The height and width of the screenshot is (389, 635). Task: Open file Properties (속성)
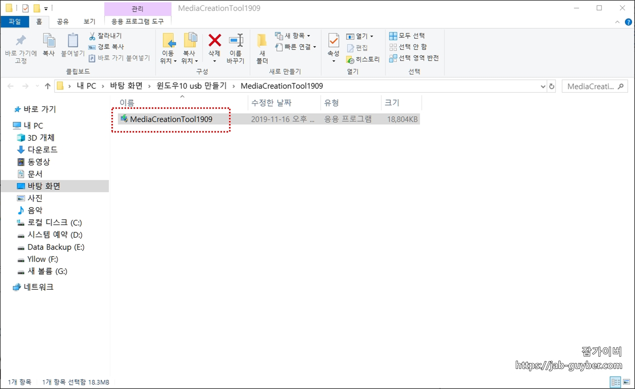(x=333, y=48)
